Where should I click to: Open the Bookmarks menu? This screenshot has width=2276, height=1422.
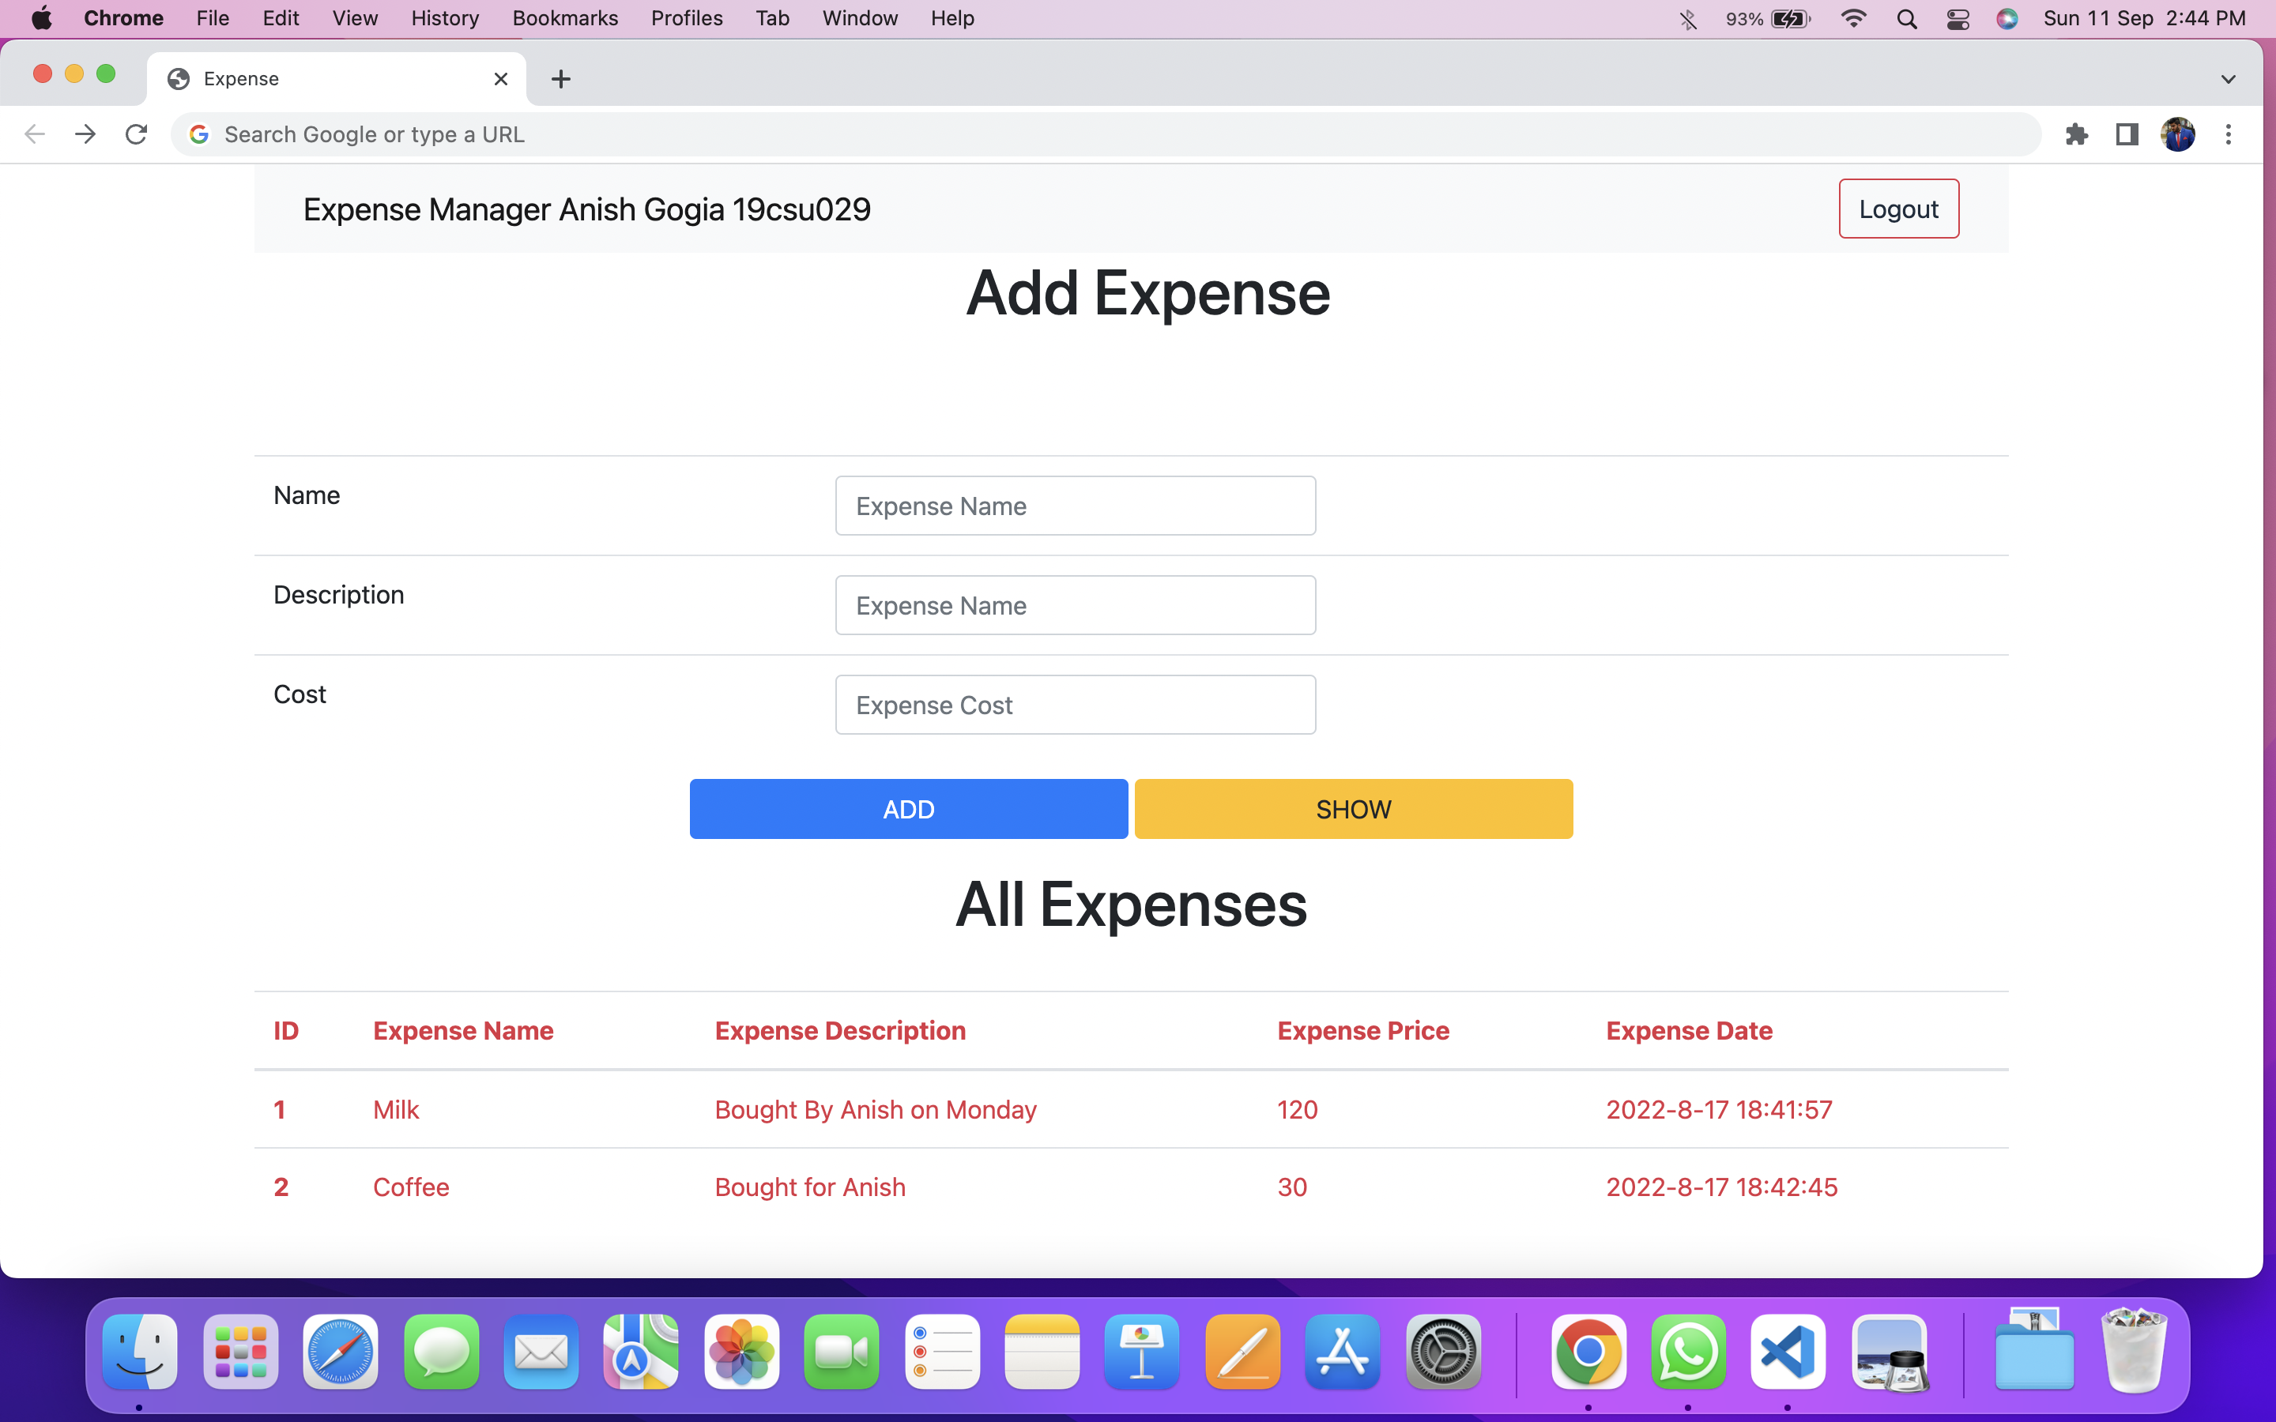(564, 19)
